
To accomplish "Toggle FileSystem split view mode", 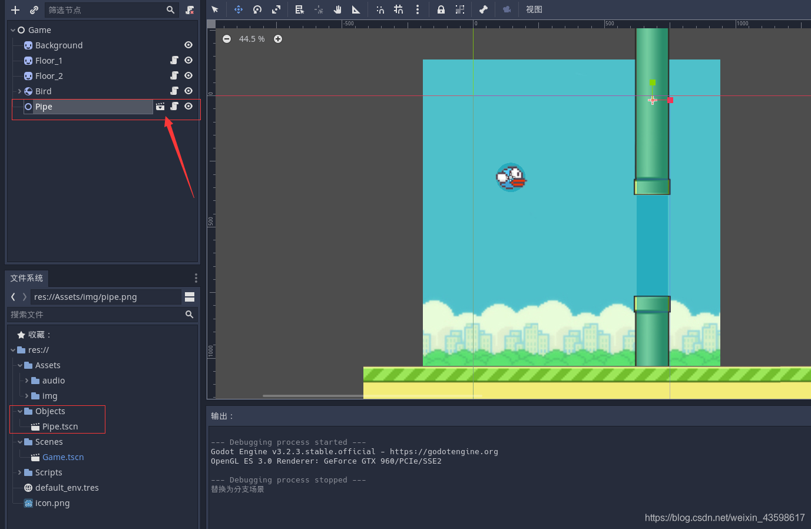I will click(190, 297).
